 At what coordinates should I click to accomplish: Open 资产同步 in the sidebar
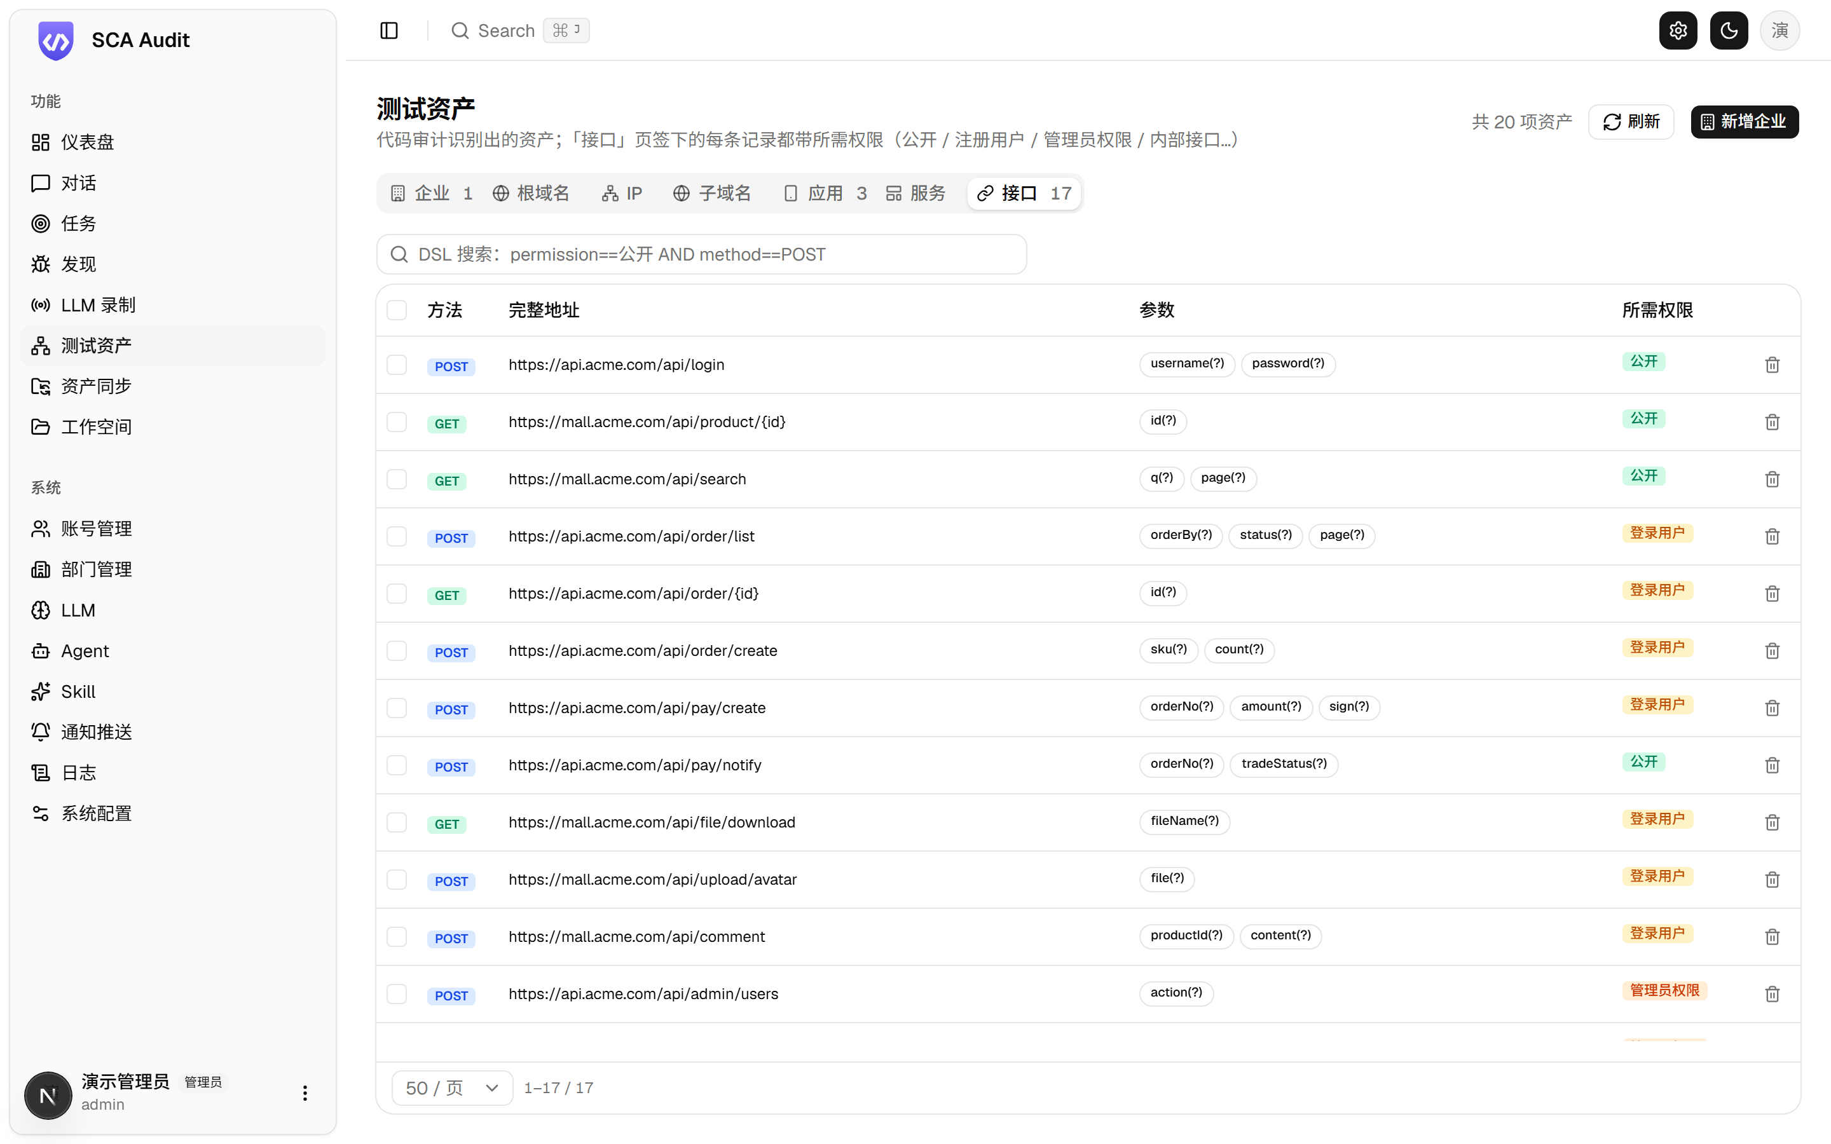tap(172, 386)
